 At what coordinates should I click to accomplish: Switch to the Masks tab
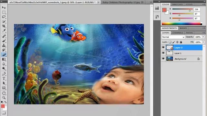click(183, 28)
